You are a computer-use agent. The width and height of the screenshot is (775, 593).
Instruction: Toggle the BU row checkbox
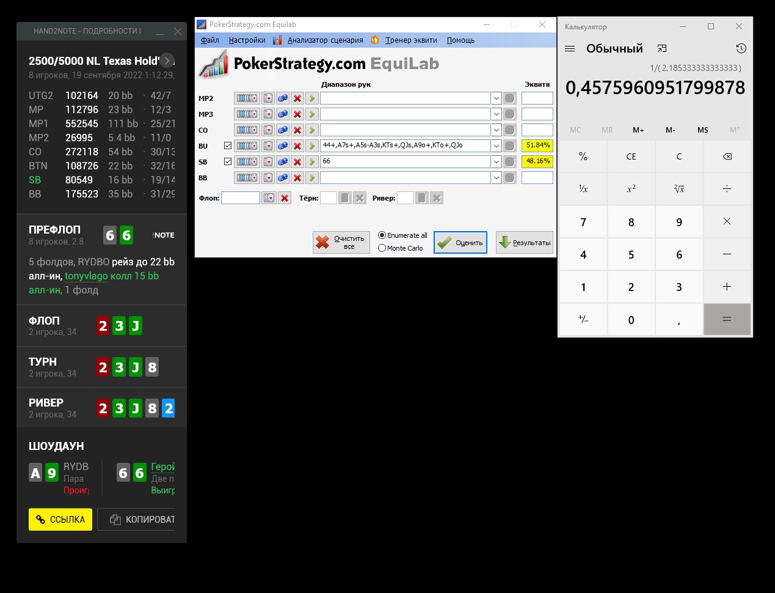point(228,146)
